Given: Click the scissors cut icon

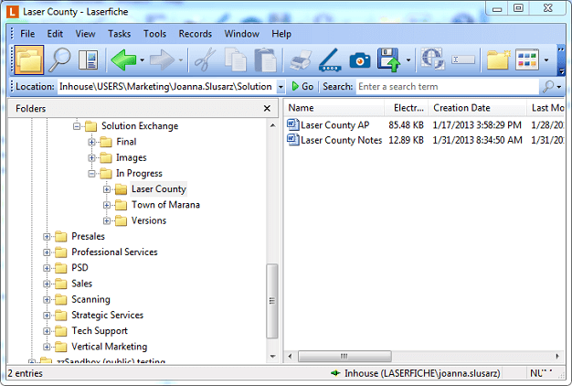Looking at the screenshot, I should coord(205,59).
